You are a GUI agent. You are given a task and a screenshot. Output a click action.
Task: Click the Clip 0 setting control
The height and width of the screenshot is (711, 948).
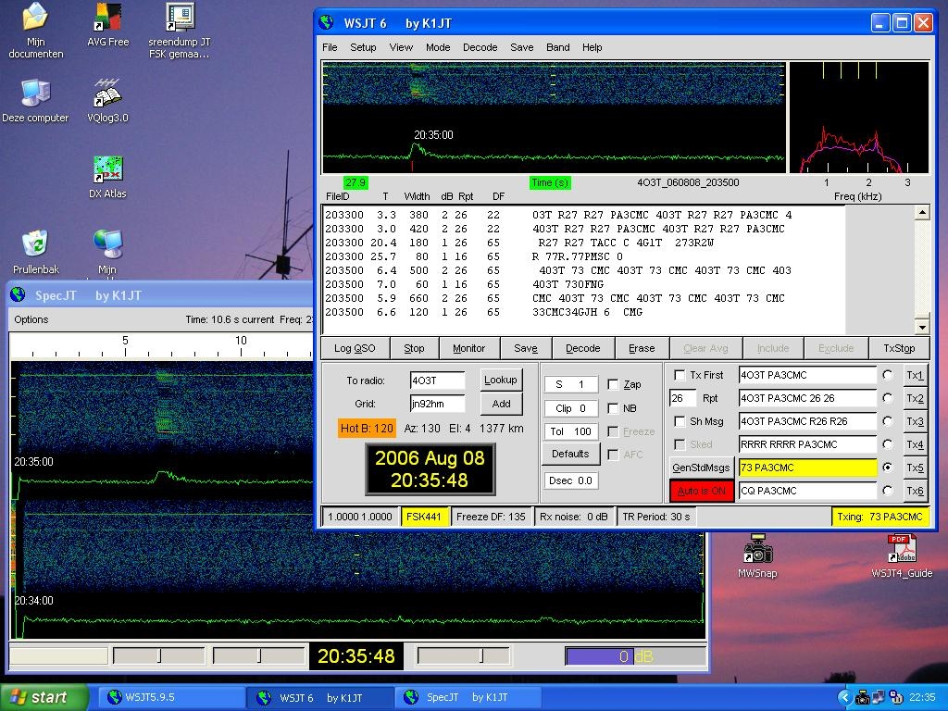[570, 408]
